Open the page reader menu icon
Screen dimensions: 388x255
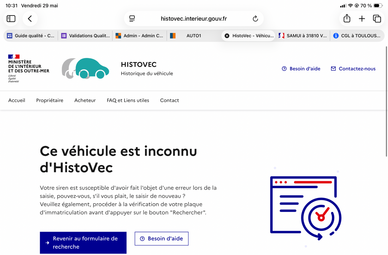132,19
